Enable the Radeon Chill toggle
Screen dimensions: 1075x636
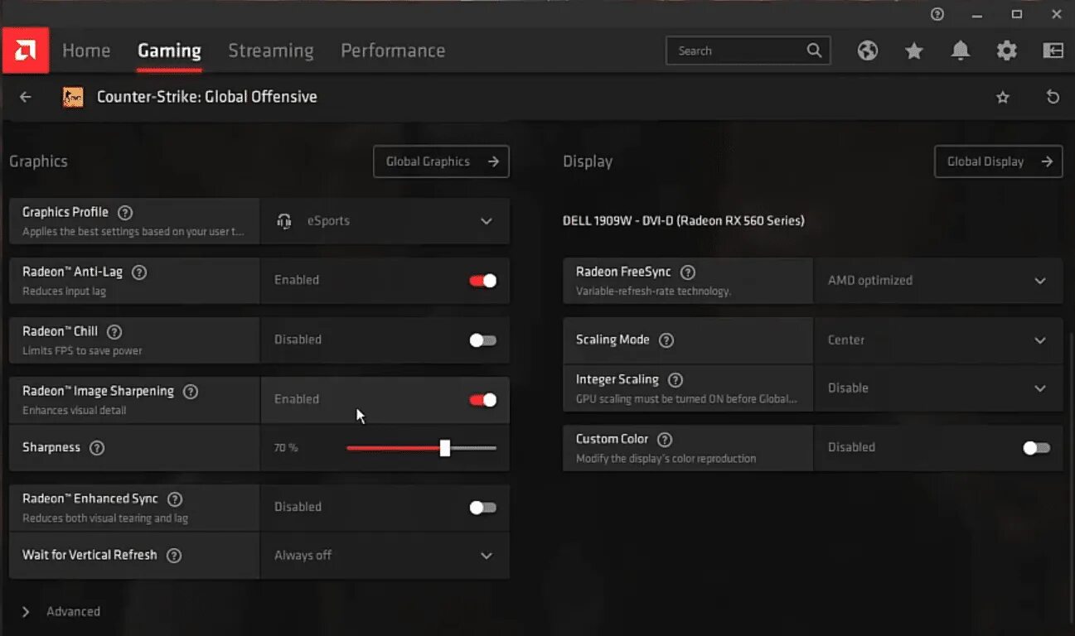(x=482, y=340)
